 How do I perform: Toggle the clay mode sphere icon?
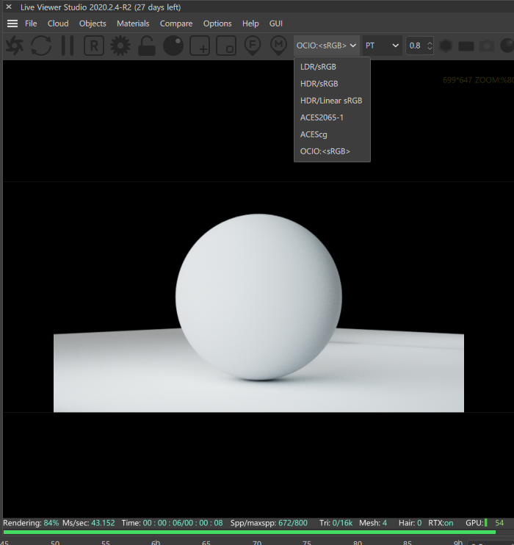173,46
